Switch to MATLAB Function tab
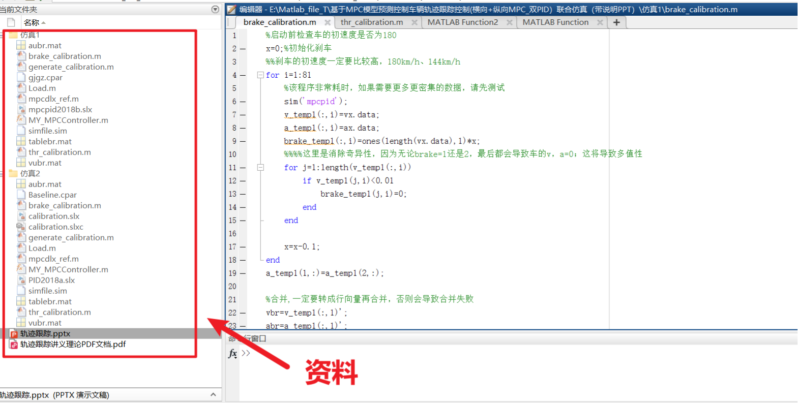The image size is (798, 403). tap(555, 22)
